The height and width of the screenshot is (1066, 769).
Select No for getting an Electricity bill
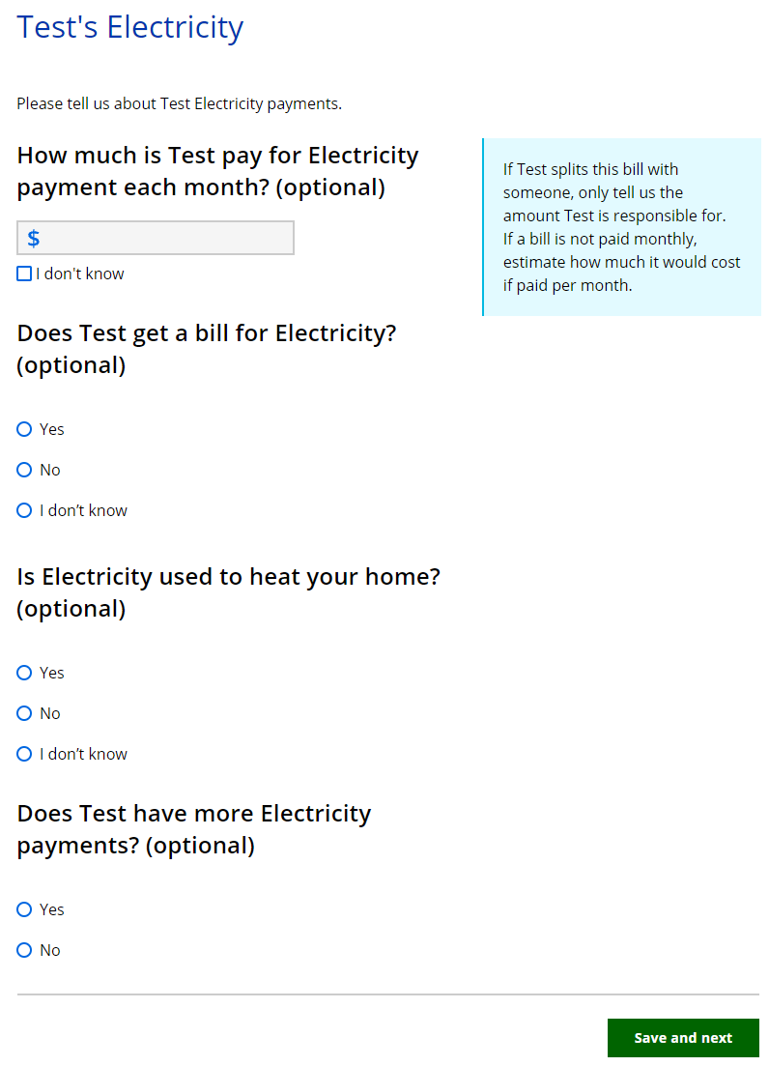pos(25,470)
